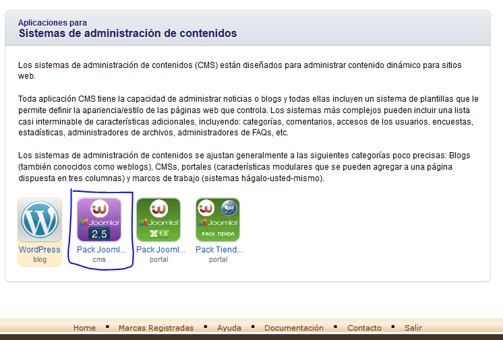Open the green Joomla 1.5 pack icon
Image resolution: width=503 pixels, height=340 pixels.
point(158,220)
